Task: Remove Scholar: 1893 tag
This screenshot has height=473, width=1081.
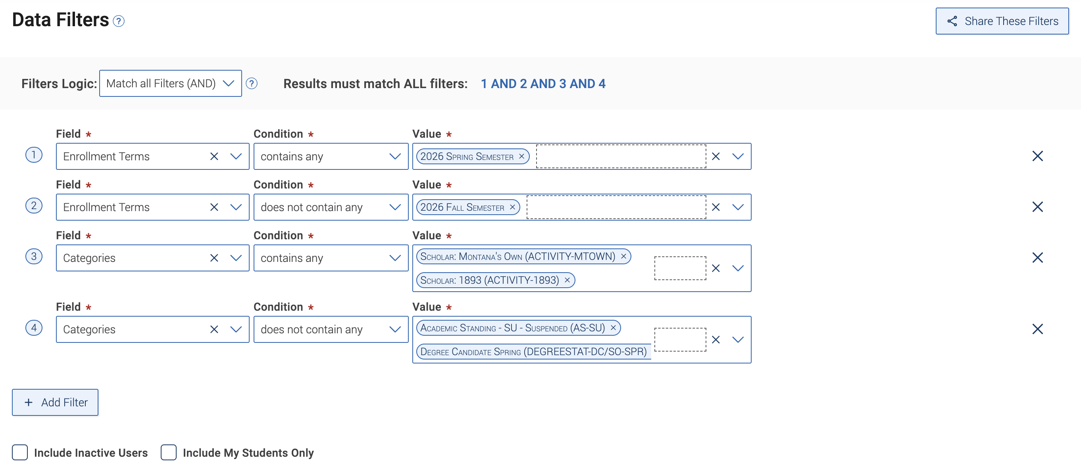Action: tap(567, 281)
